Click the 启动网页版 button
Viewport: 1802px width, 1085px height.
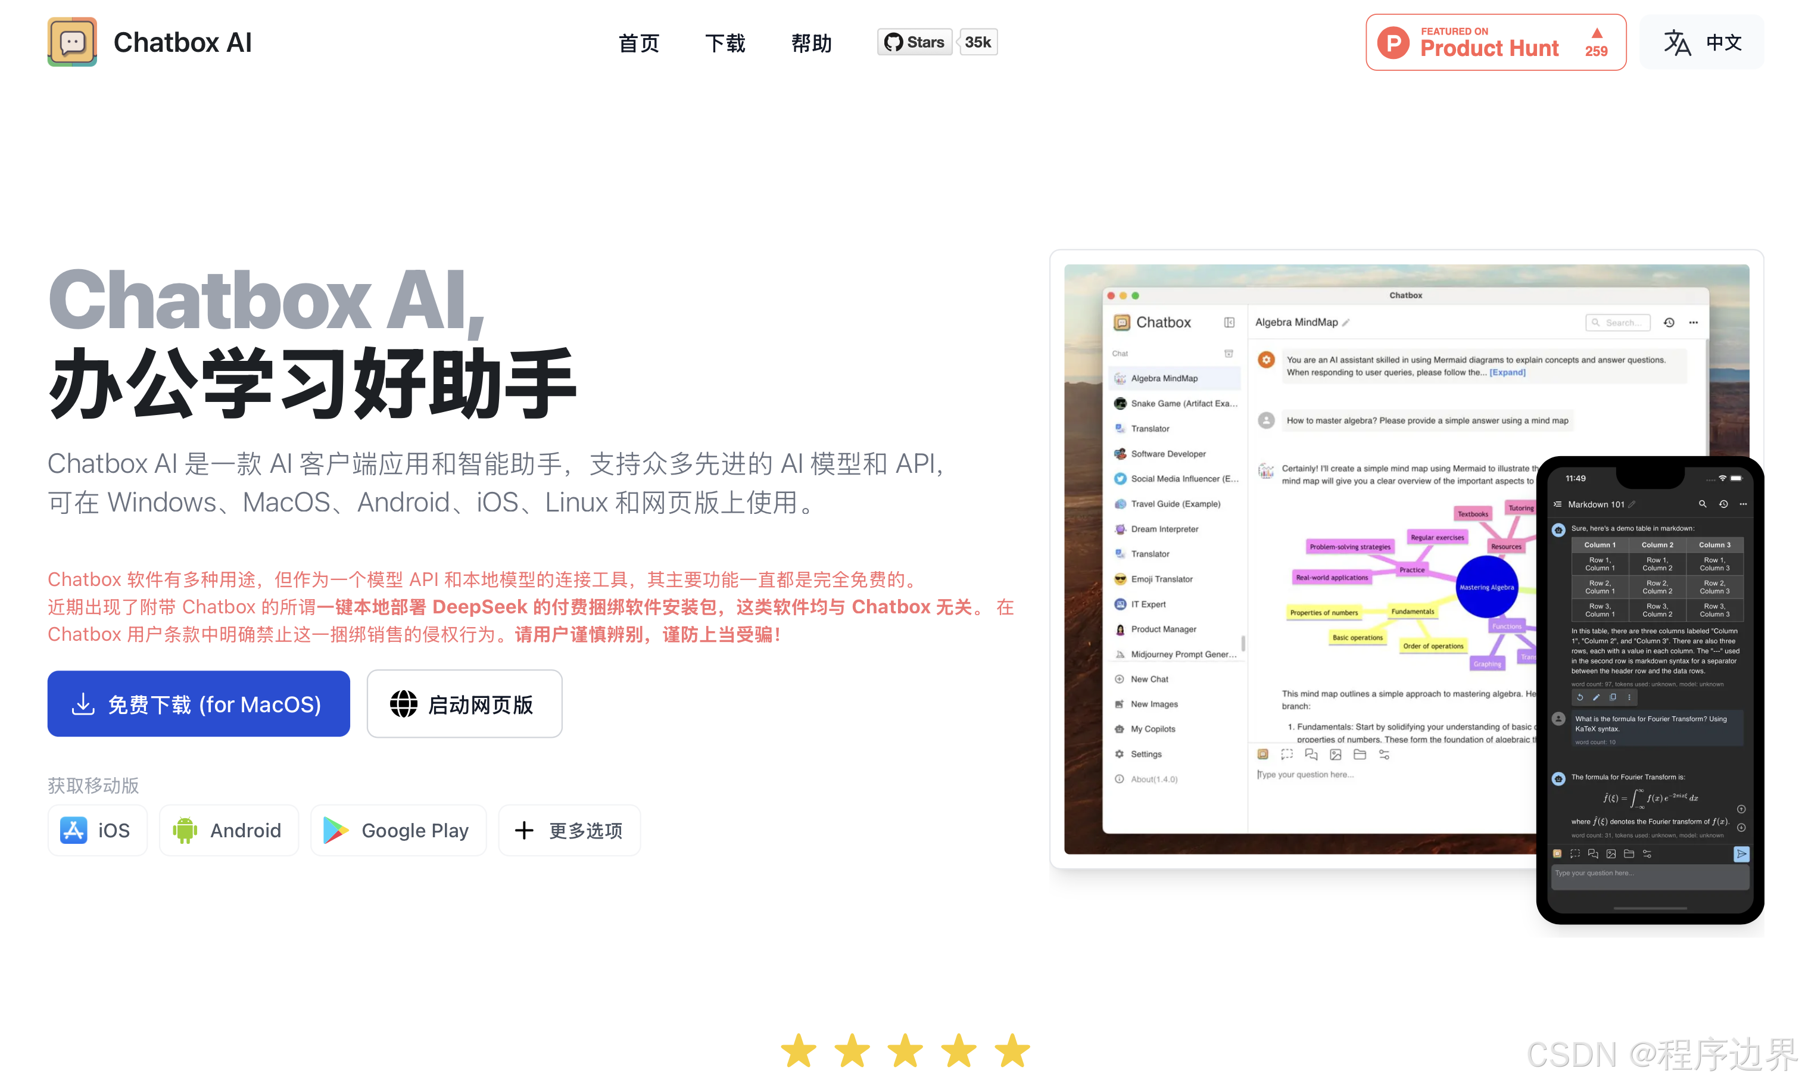(464, 703)
